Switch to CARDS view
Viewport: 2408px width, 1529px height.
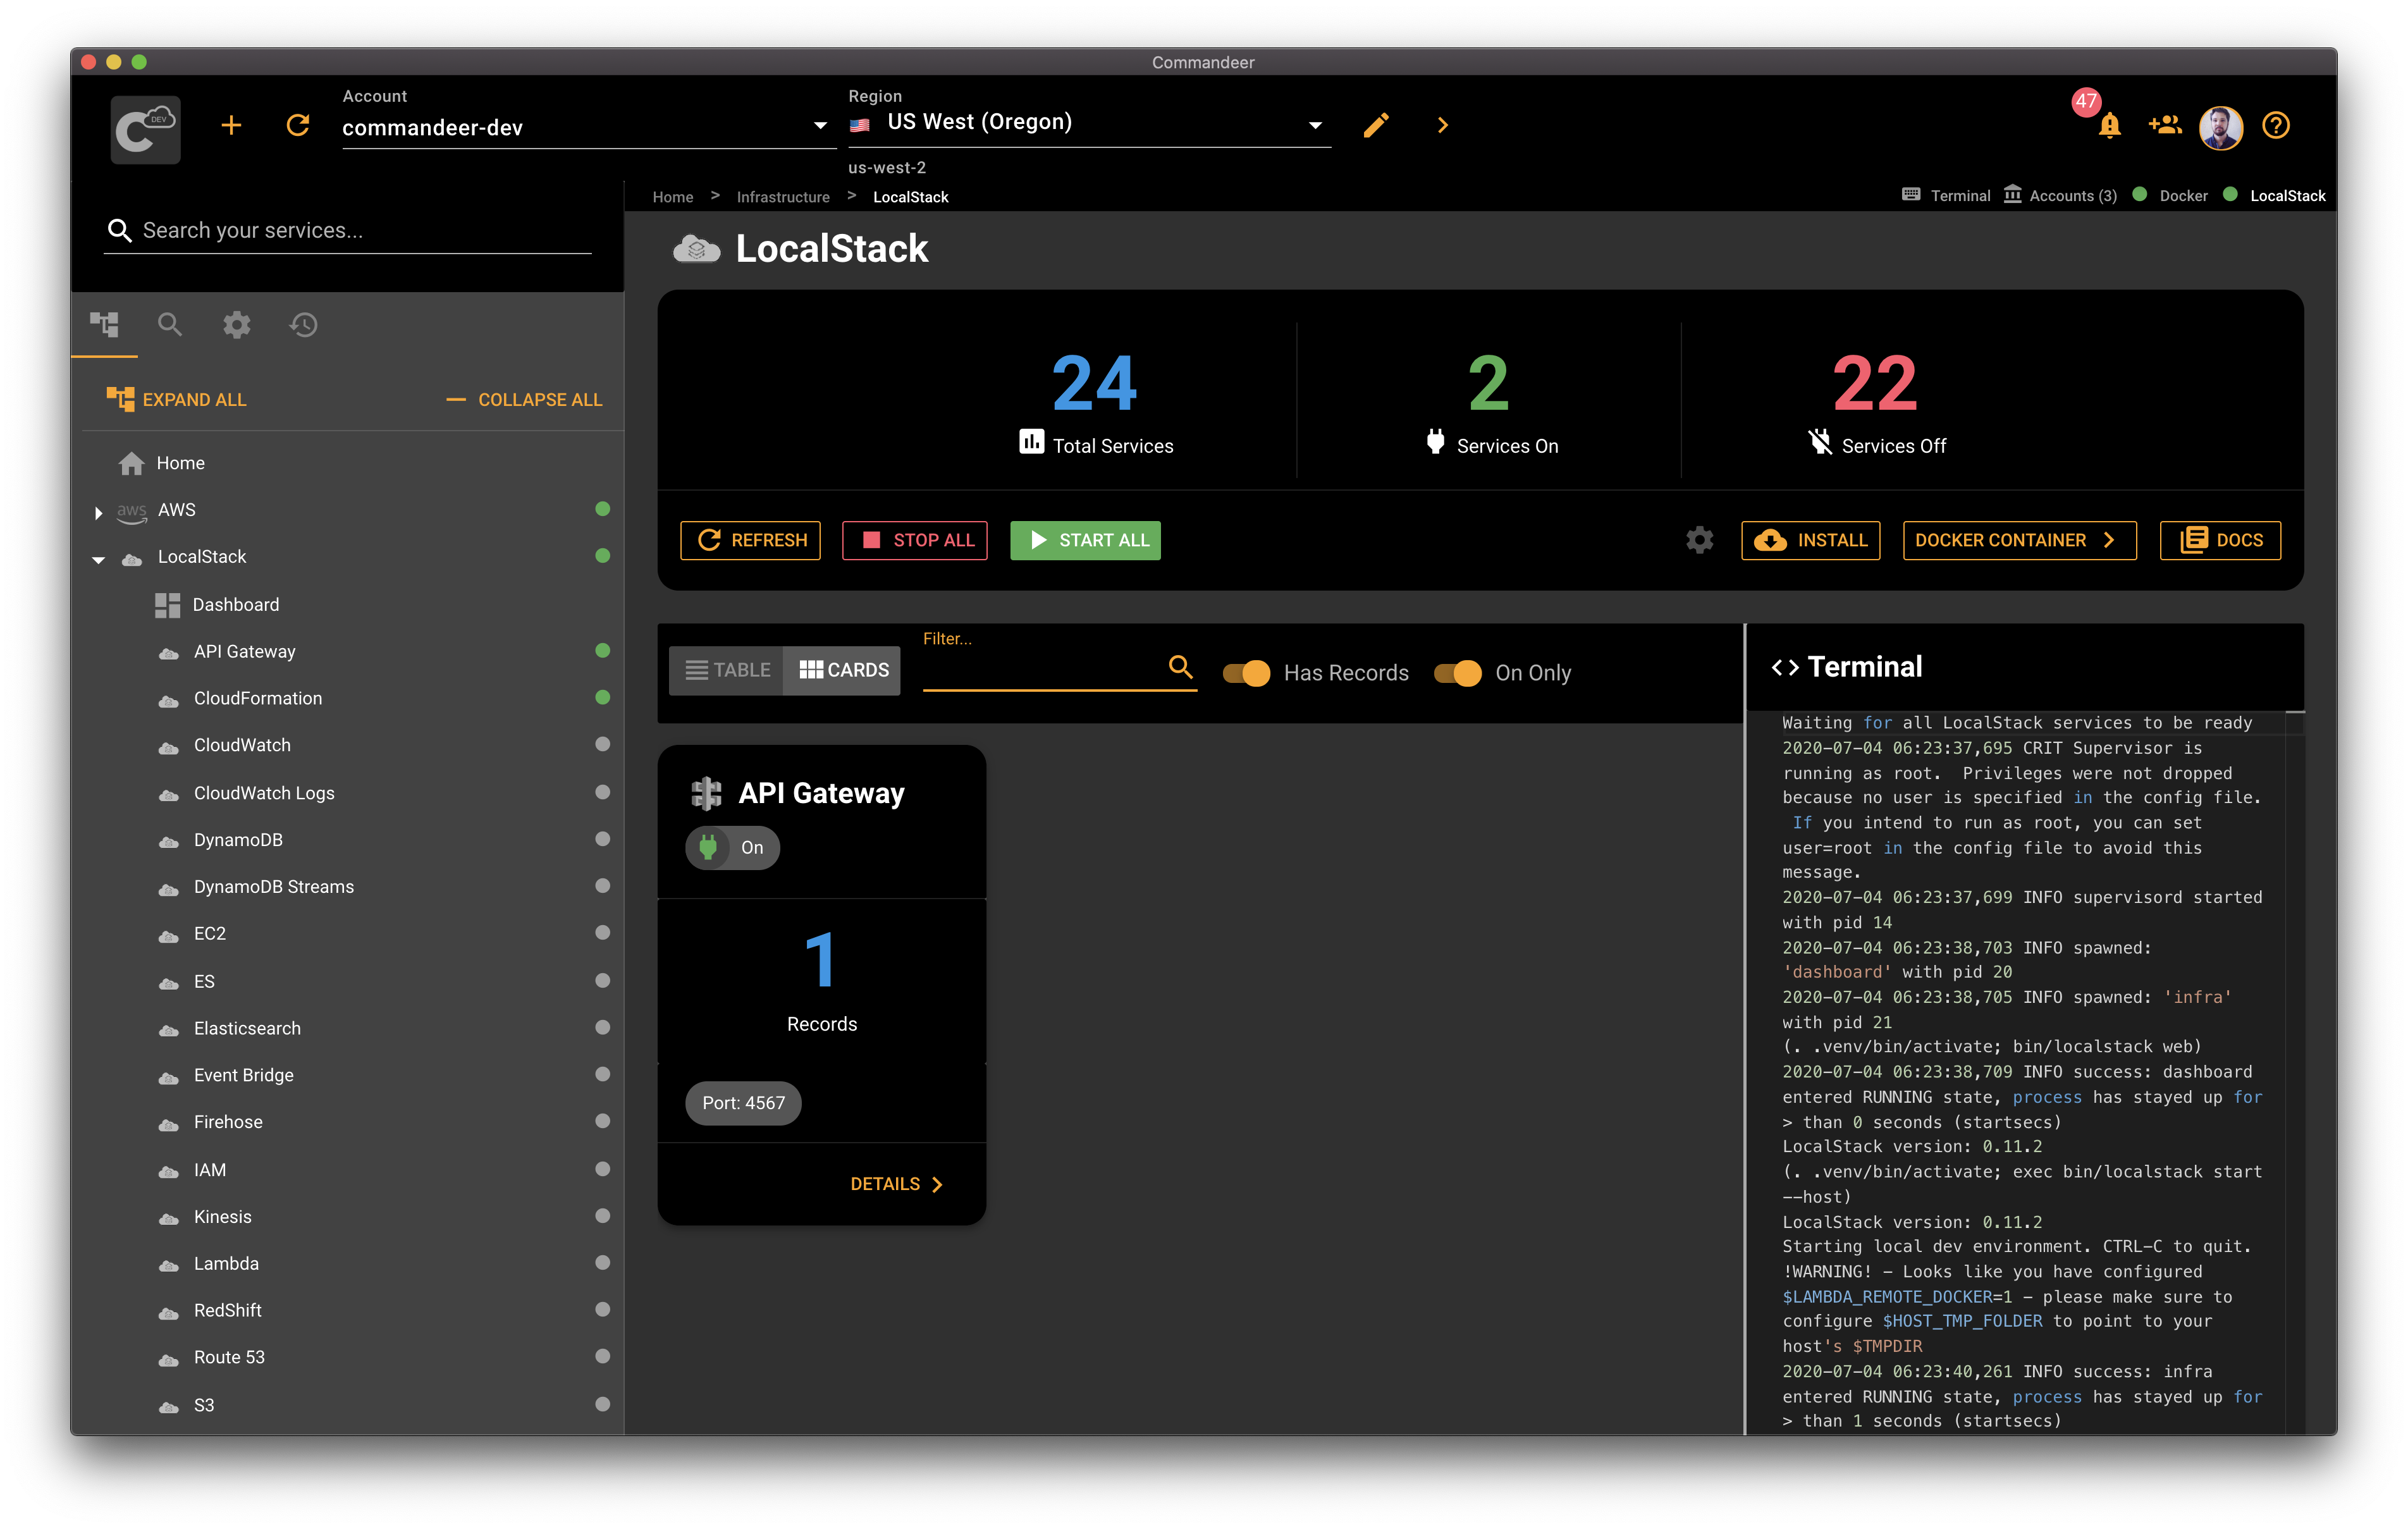pos(843,670)
